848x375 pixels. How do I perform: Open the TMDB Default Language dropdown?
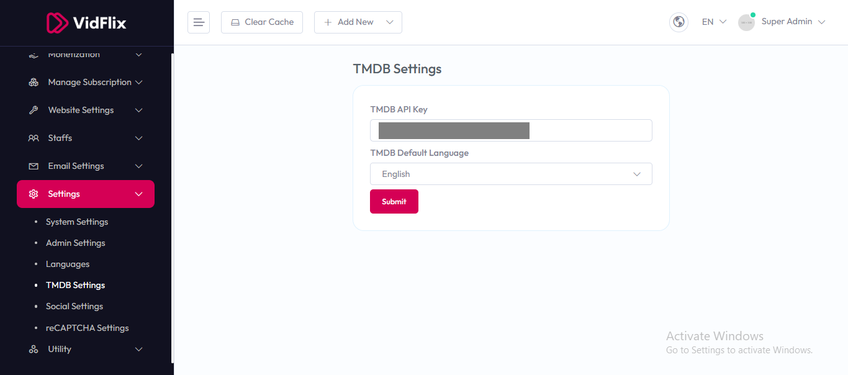[x=511, y=174]
